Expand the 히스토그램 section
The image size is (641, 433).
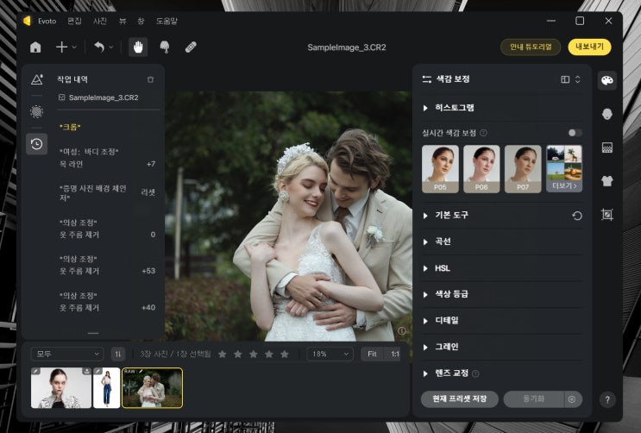coord(502,108)
